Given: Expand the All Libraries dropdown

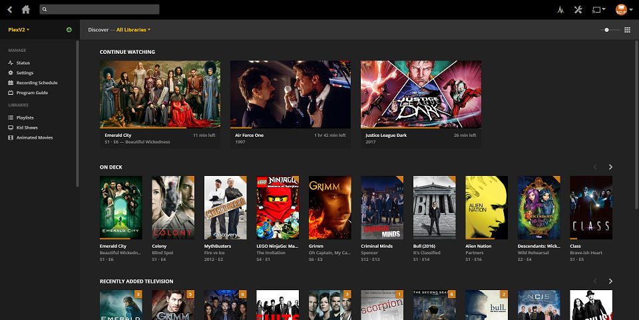Looking at the screenshot, I should (x=133, y=30).
